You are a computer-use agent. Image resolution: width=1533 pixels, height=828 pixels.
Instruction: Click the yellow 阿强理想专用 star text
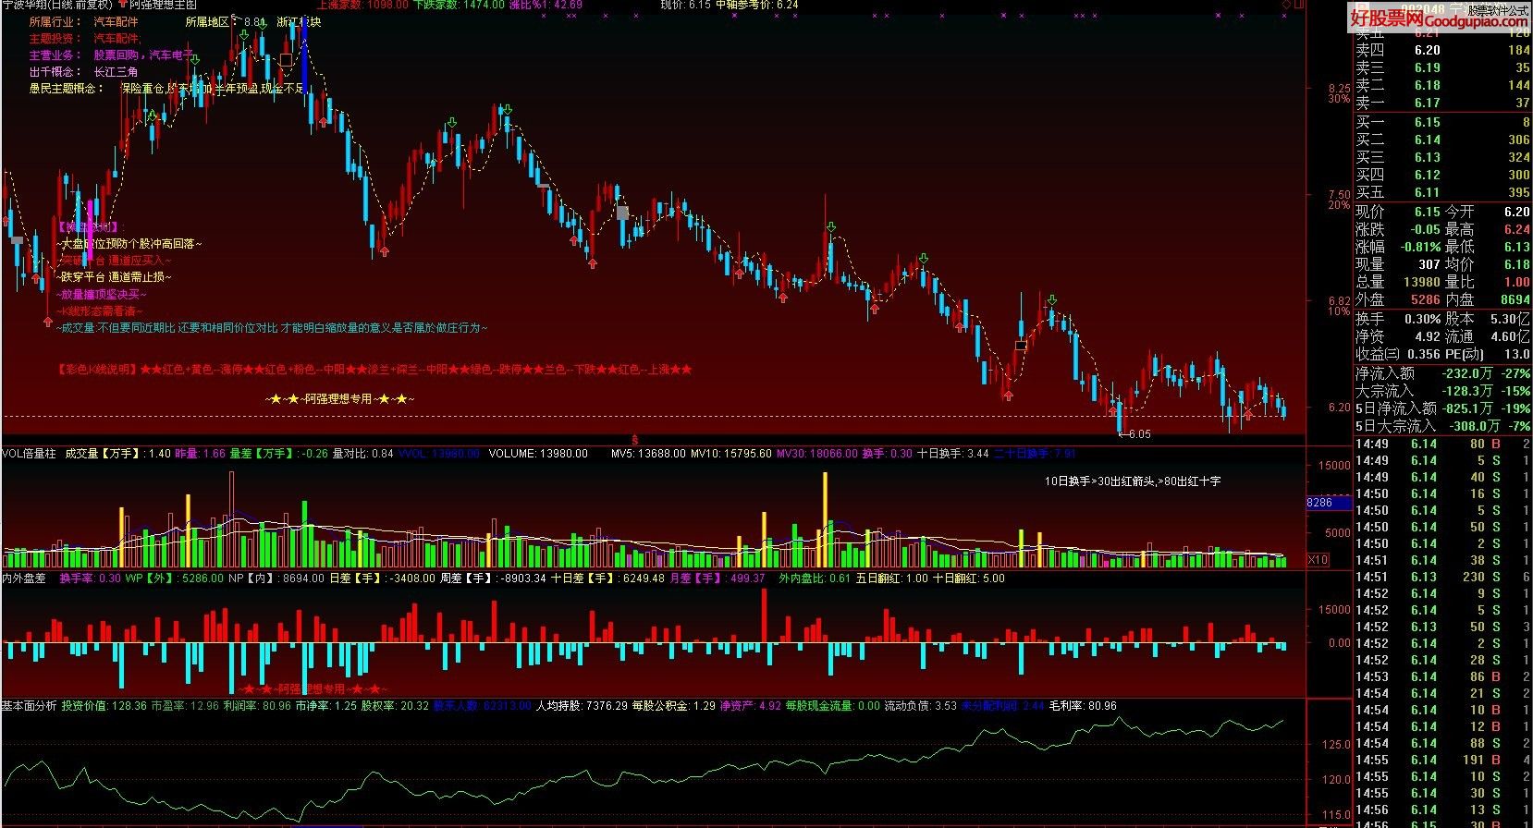click(x=339, y=399)
